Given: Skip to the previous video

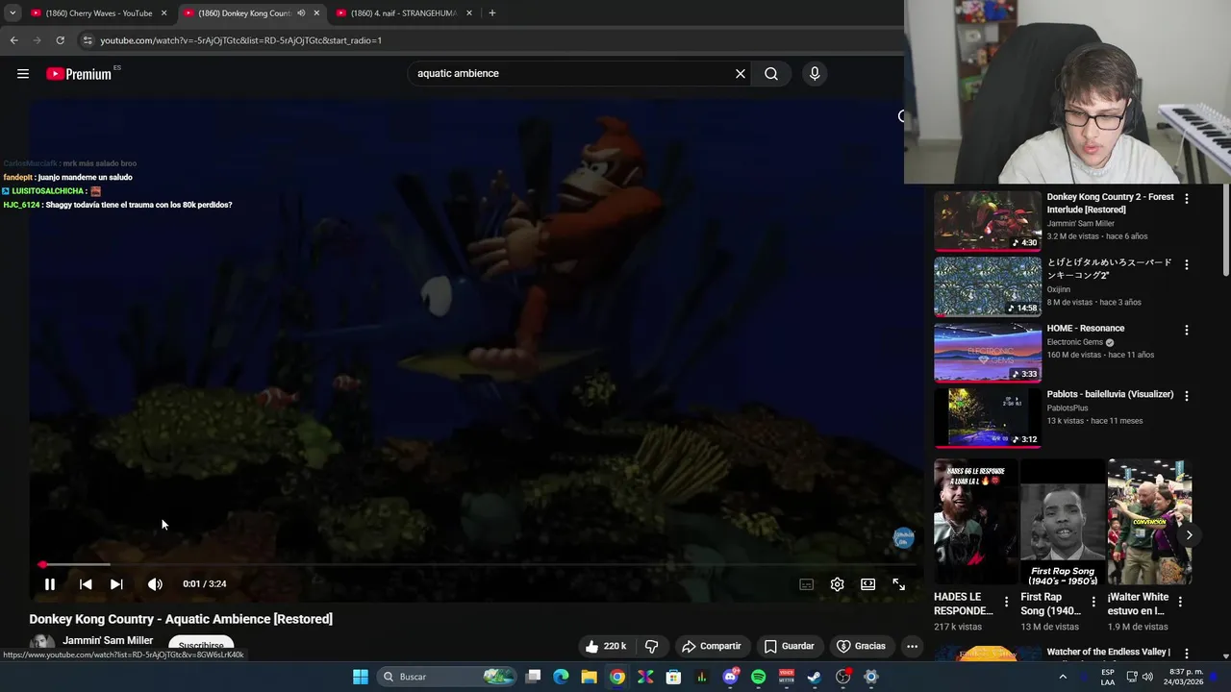Looking at the screenshot, I should (x=86, y=584).
